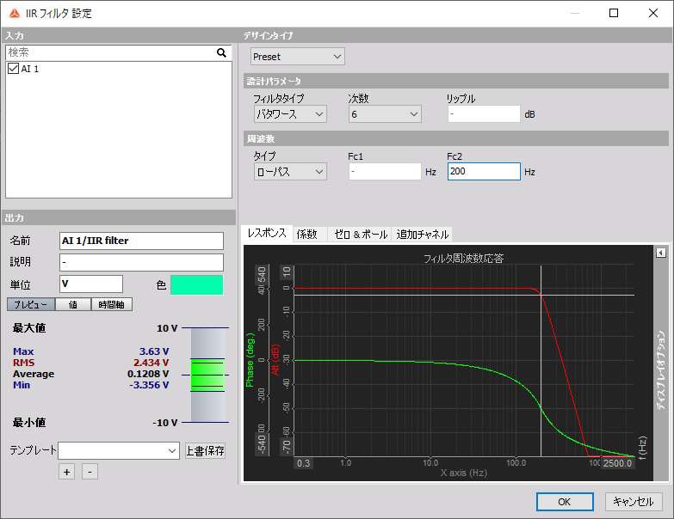Expand the display options side panel arrow
The width and height of the screenshot is (674, 519).
coord(661,253)
